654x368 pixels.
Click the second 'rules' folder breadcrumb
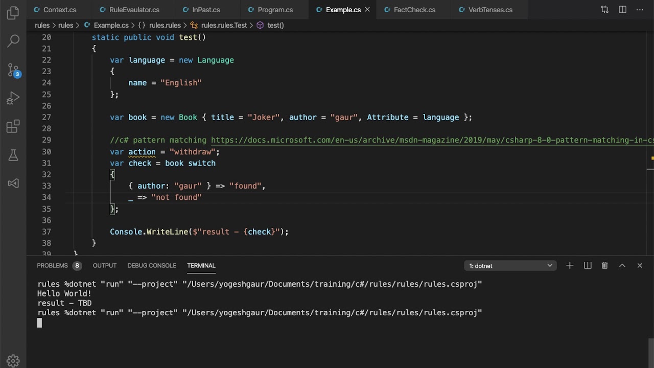[x=65, y=25]
